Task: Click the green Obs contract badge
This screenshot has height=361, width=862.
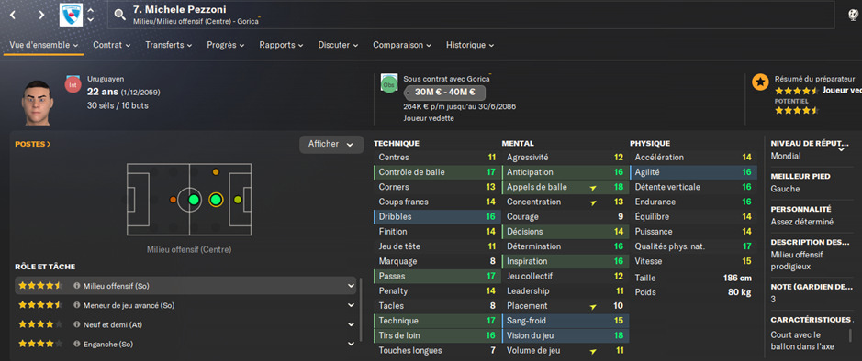Action: [x=388, y=85]
